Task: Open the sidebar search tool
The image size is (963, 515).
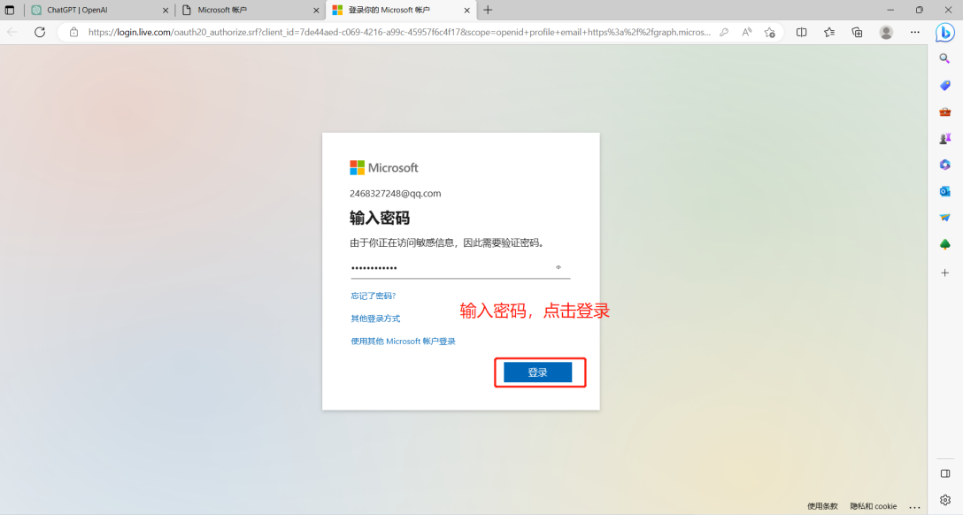Action: pos(944,58)
